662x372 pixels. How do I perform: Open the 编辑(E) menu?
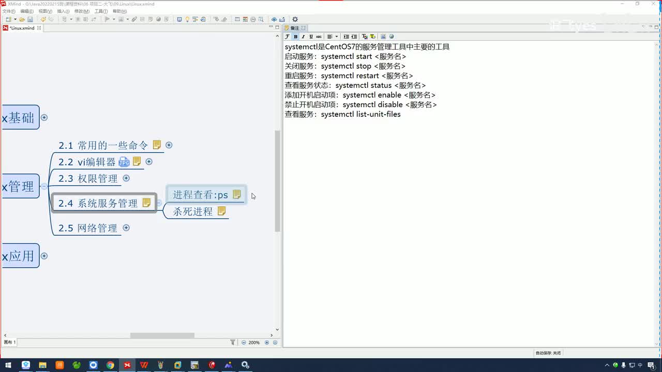[x=27, y=11]
